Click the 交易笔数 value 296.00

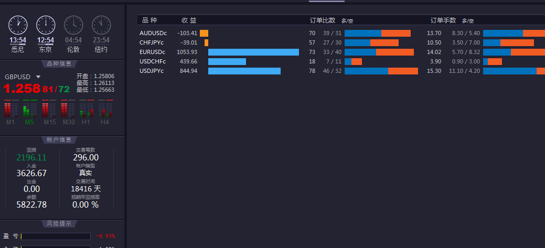(x=86, y=158)
